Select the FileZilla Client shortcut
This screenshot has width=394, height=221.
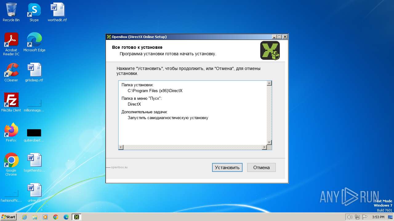11,102
